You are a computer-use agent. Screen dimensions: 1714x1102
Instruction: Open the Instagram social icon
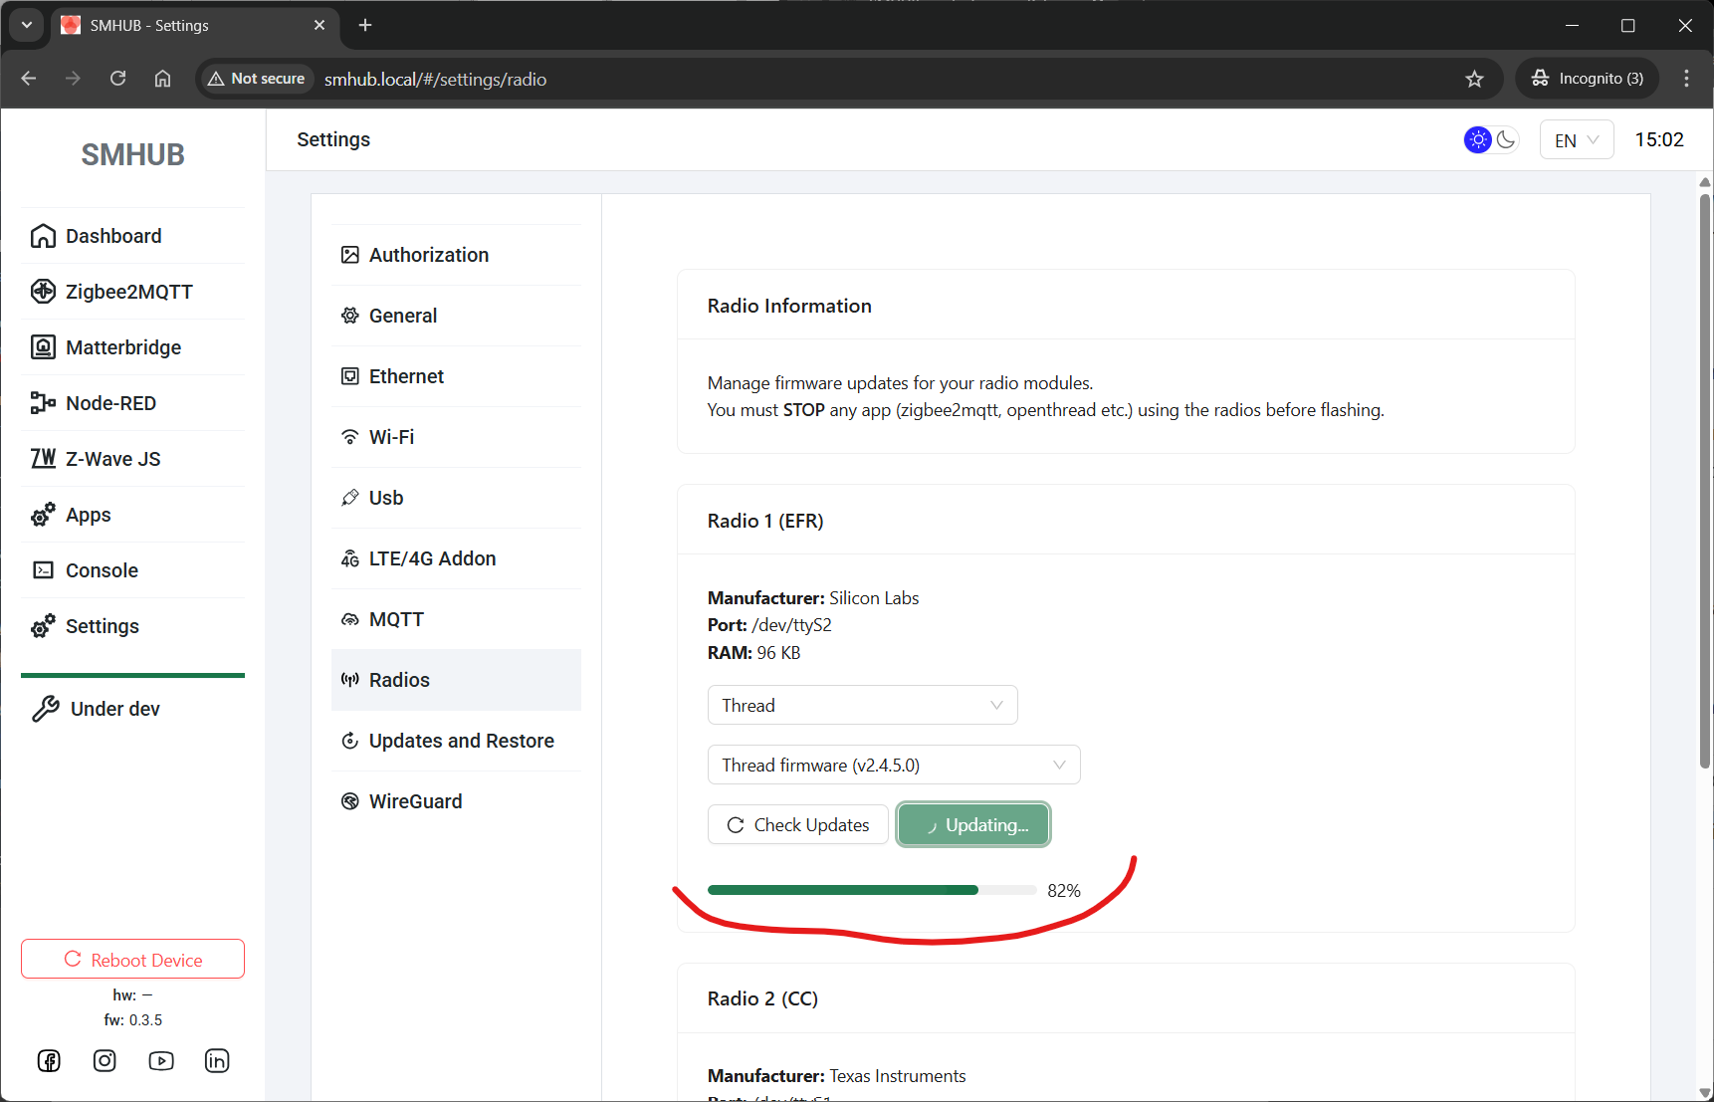[105, 1061]
